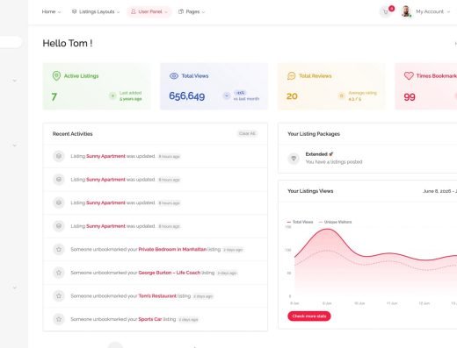Click the Active Listings map pin icon
Viewport: 457px width, 348px height.
pyautogui.click(x=56, y=75)
